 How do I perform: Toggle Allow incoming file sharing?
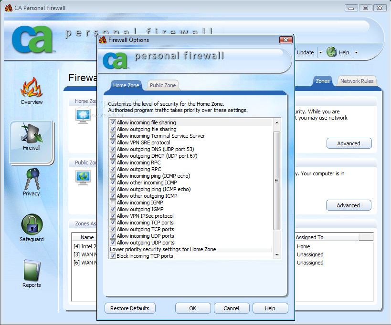[x=113, y=122]
